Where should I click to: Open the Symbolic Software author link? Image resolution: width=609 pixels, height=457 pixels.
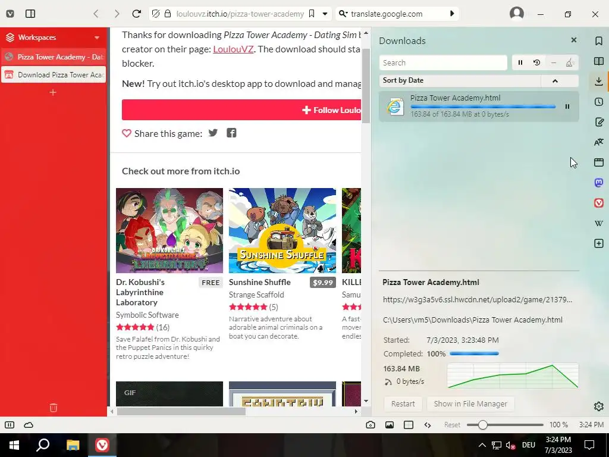147,315
